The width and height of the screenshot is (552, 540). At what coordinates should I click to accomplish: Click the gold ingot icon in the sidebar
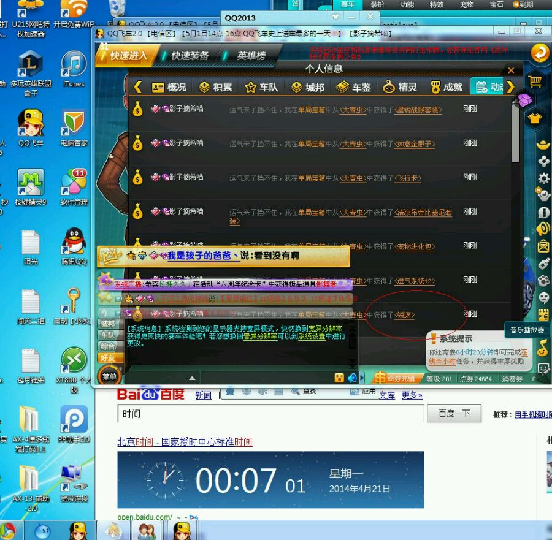pyautogui.click(x=543, y=144)
